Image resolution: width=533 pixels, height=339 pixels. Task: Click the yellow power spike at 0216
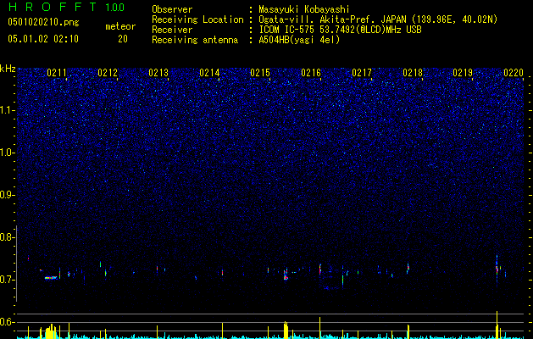coord(319,327)
